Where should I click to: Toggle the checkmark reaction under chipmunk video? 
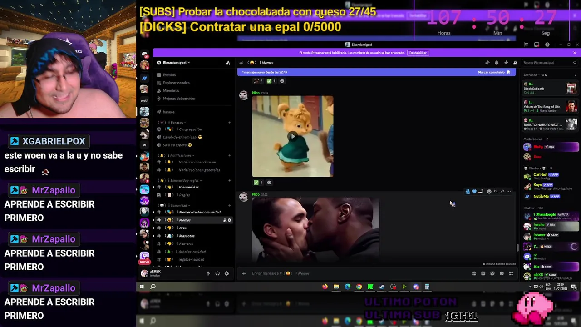tap(258, 183)
